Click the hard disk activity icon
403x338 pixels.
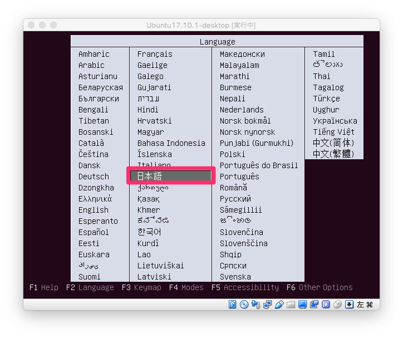click(x=232, y=305)
